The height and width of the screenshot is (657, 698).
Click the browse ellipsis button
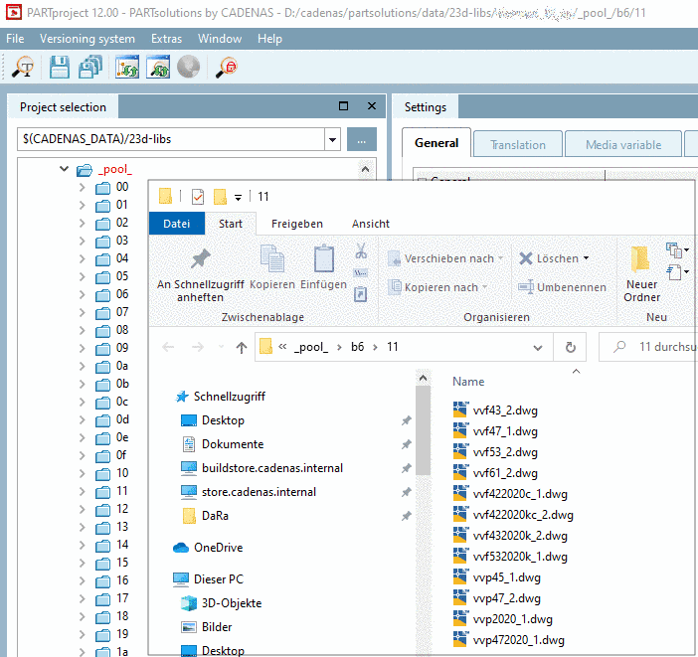tap(362, 139)
